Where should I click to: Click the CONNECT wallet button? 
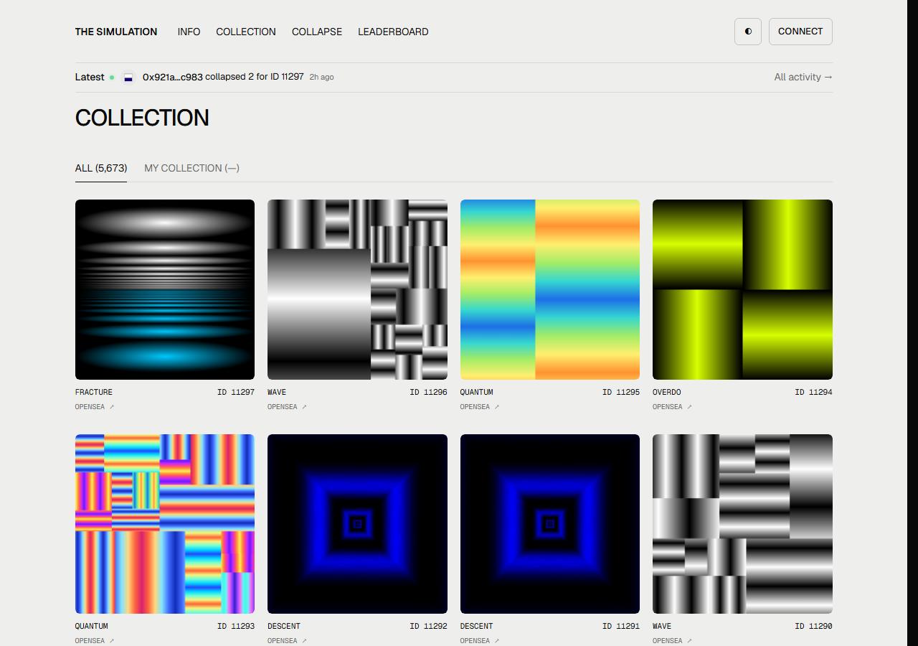click(x=800, y=32)
